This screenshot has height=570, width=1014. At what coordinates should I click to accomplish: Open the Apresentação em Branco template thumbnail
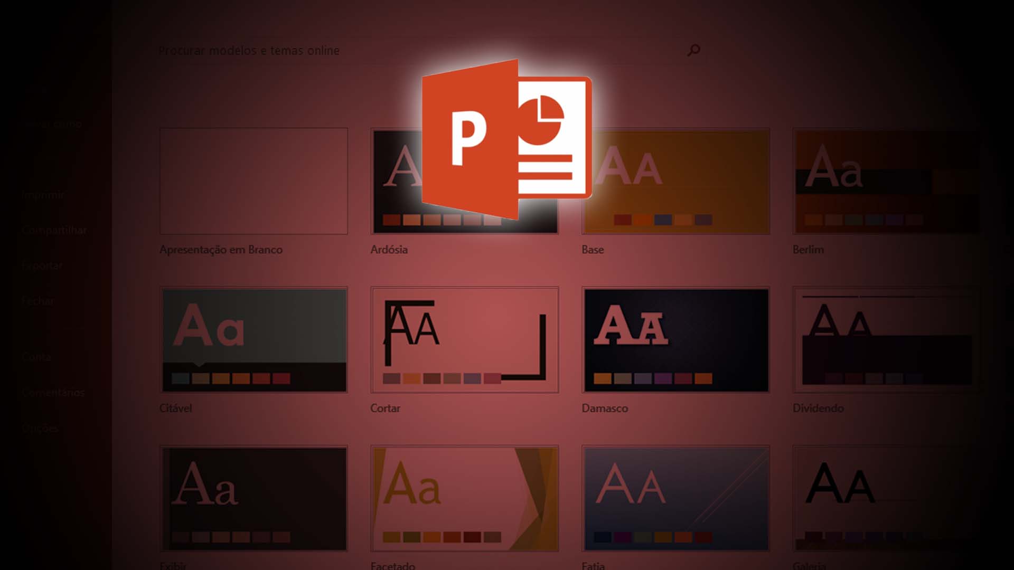point(253,181)
